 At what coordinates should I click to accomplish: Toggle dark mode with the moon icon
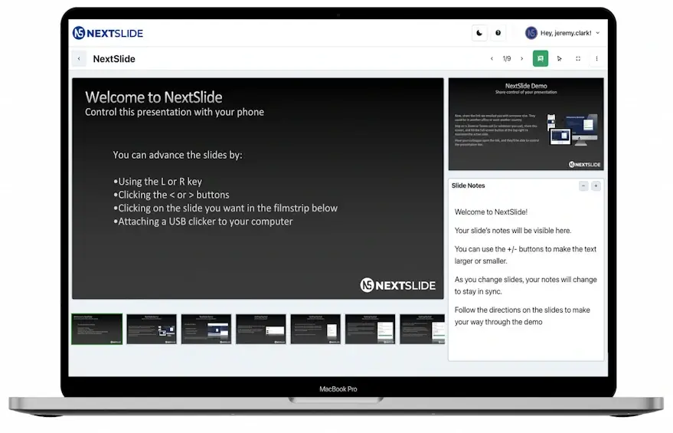(479, 33)
